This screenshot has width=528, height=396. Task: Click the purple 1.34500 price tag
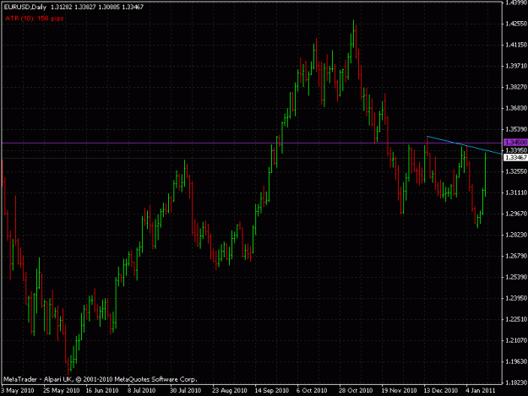[515, 143]
